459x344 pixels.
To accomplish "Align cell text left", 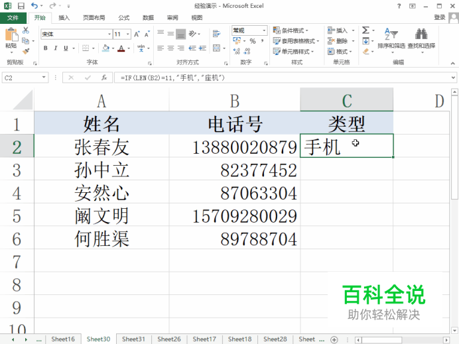I will (161, 48).
